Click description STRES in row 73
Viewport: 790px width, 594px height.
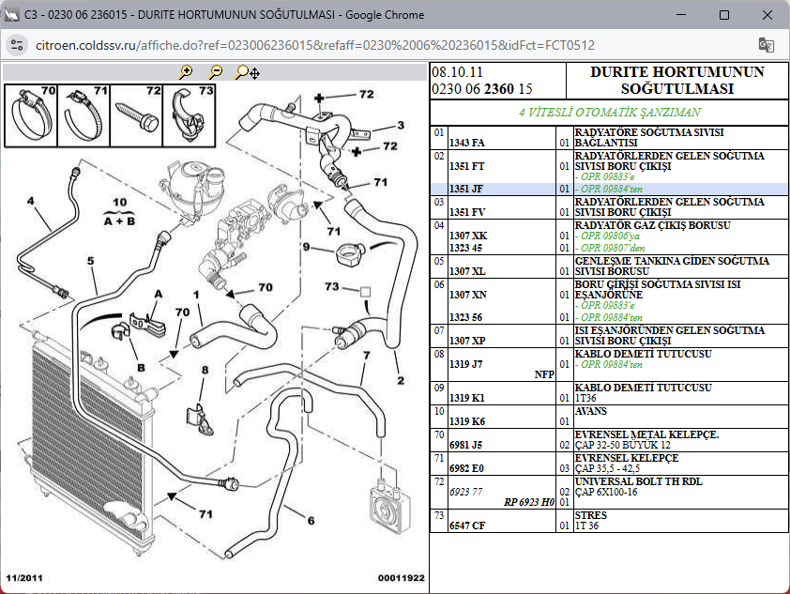click(x=590, y=515)
